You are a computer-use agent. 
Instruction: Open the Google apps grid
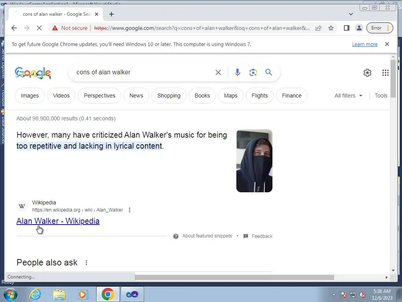(386, 73)
